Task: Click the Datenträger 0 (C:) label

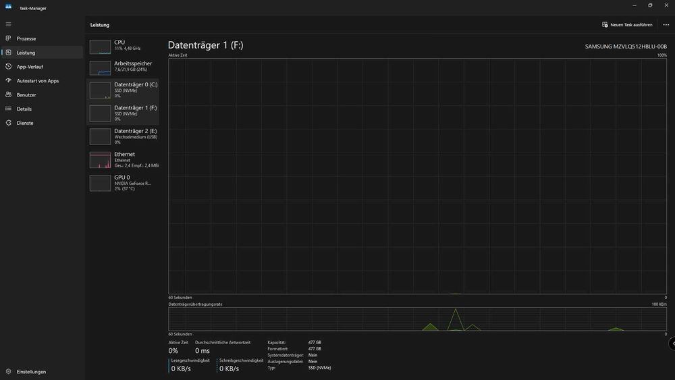Action: [136, 84]
